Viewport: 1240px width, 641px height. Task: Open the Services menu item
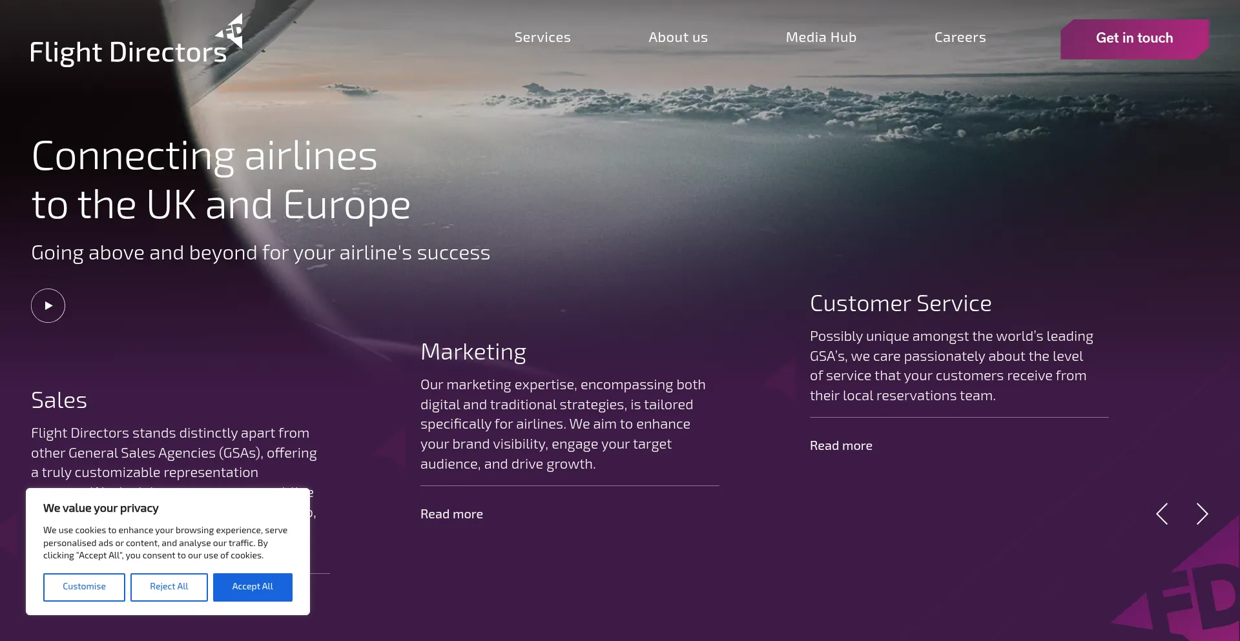click(x=542, y=37)
